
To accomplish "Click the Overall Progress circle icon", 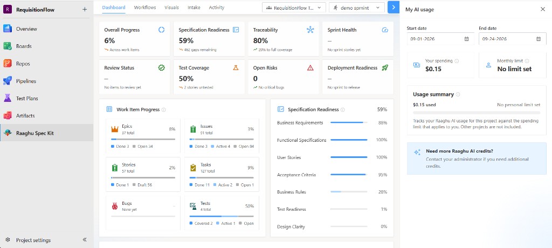I will pyautogui.click(x=161, y=30).
